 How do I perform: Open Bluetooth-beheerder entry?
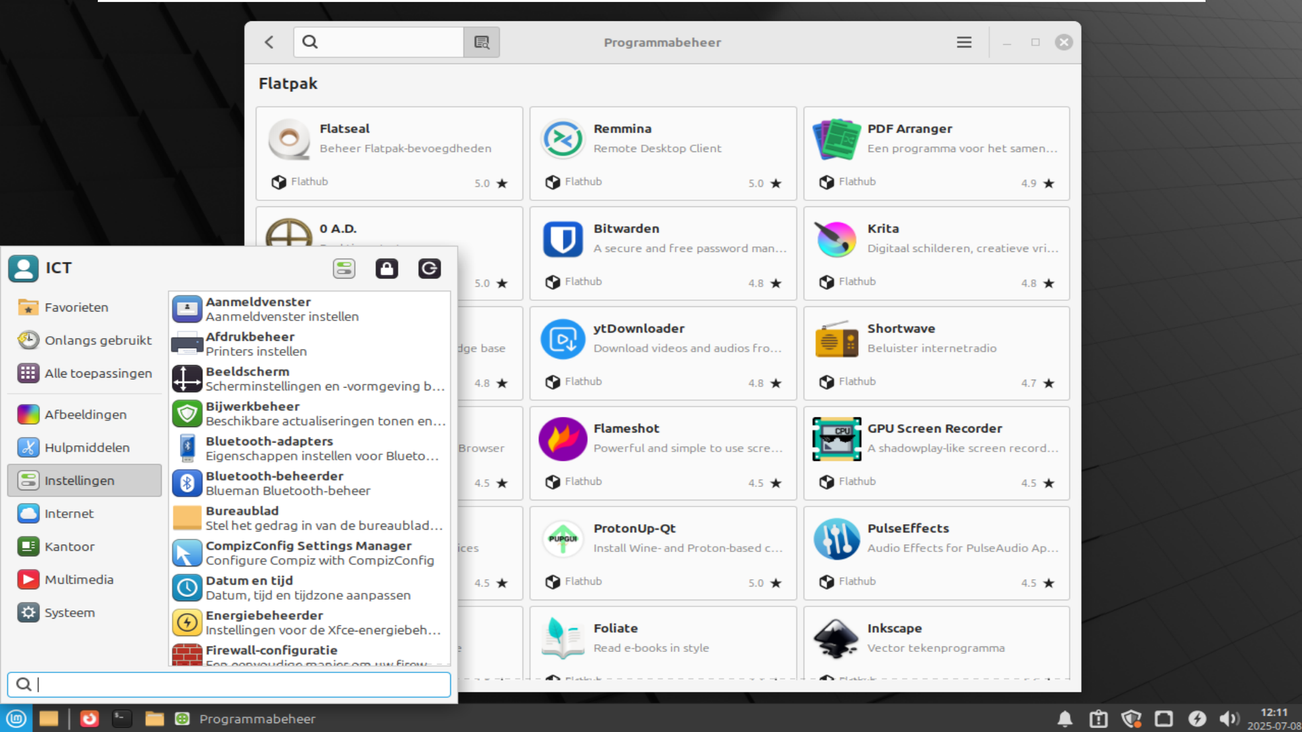pyautogui.click(x=310, y=483)
